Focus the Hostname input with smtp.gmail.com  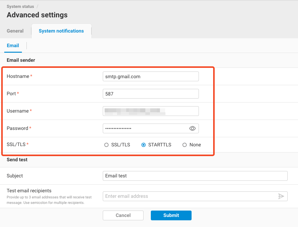[151, 76]
